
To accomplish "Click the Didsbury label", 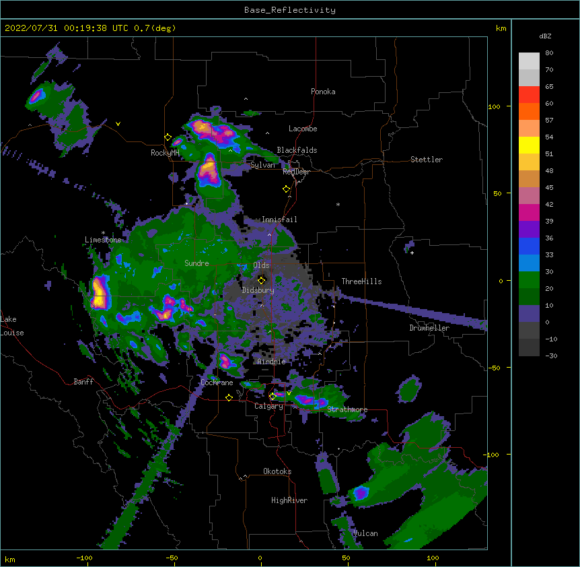I will click(x=258, y=290).
